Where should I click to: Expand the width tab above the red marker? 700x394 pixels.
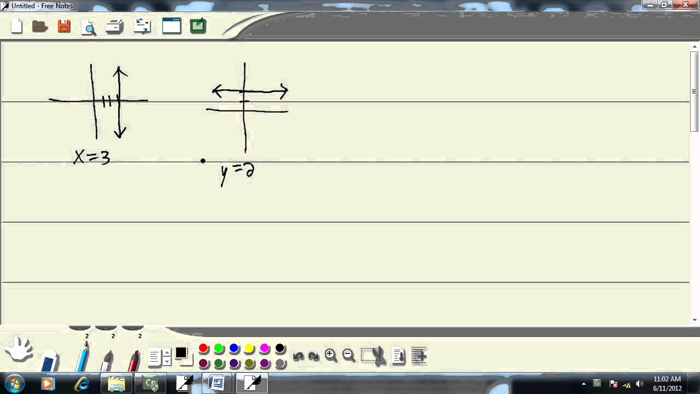(133, 327)
